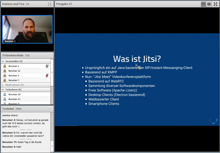
Task: Click Benutzer 4's Hallo message
Action: point(12,147)
